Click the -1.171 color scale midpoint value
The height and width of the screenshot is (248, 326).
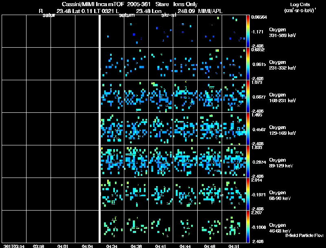click(x=258, y=32)
